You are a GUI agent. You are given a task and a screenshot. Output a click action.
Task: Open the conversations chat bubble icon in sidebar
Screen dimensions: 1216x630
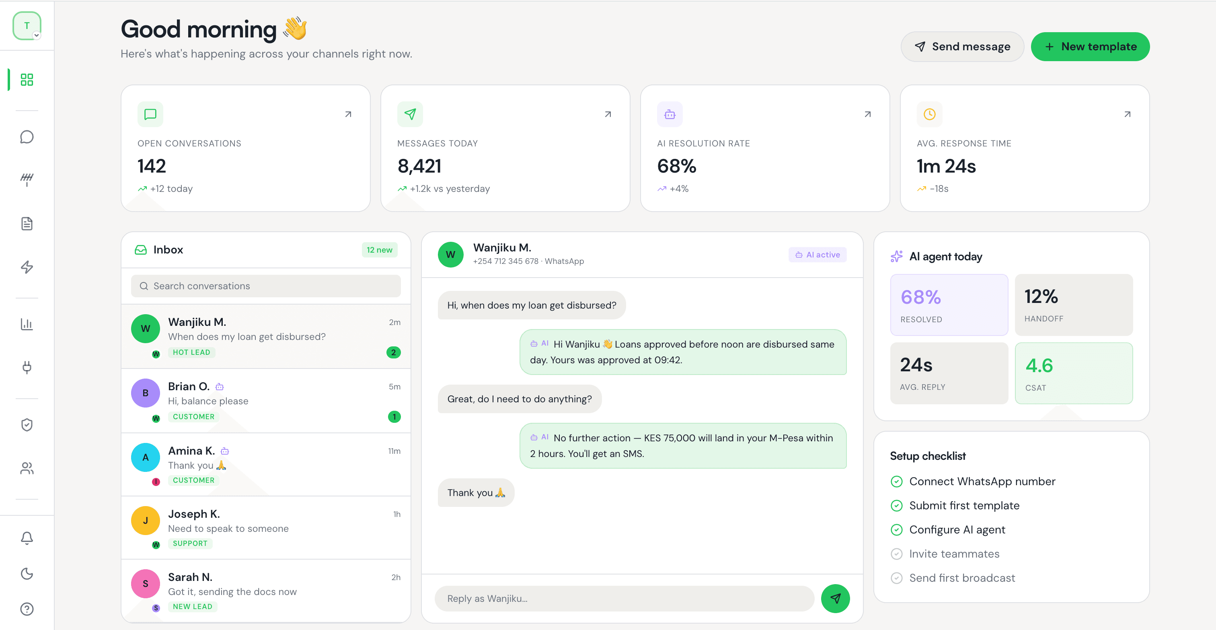tap(27, 137)
